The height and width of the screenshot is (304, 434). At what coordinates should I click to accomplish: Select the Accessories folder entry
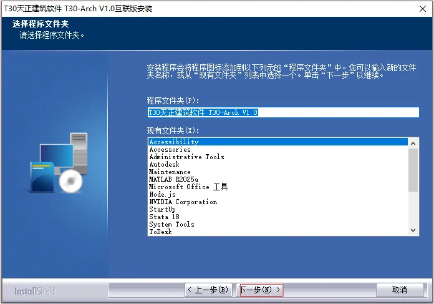(278, 149)
